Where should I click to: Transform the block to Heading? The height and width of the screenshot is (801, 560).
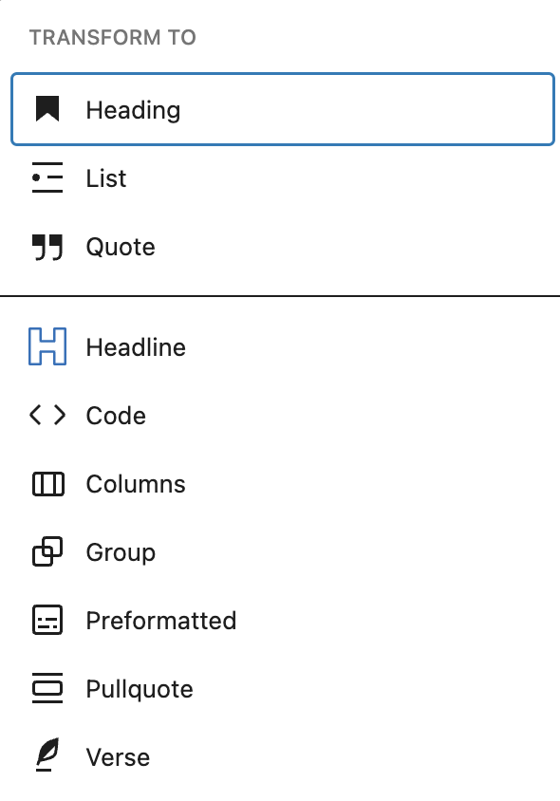point(133,109)
